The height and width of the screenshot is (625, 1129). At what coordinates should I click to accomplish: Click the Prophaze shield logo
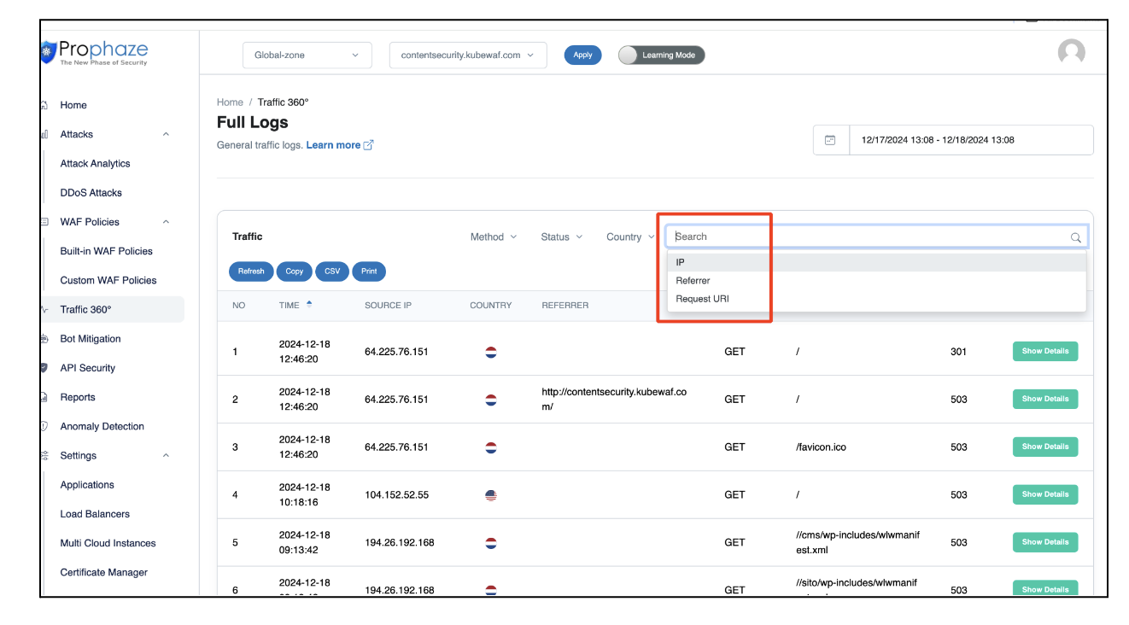click(x=49, y=53)
